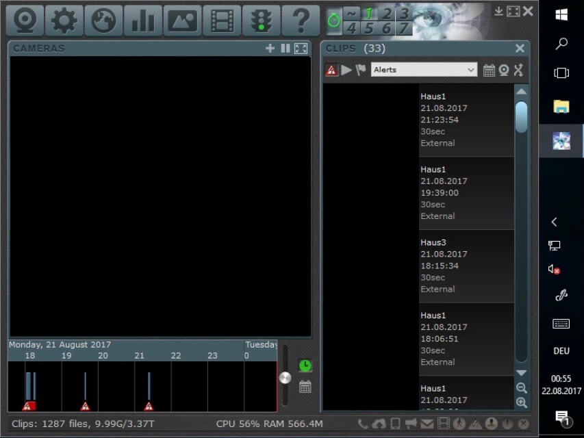Click the alert marker at hour 21 on the timeline
Screen dimensions: 584x438
[x=149, y=406]
